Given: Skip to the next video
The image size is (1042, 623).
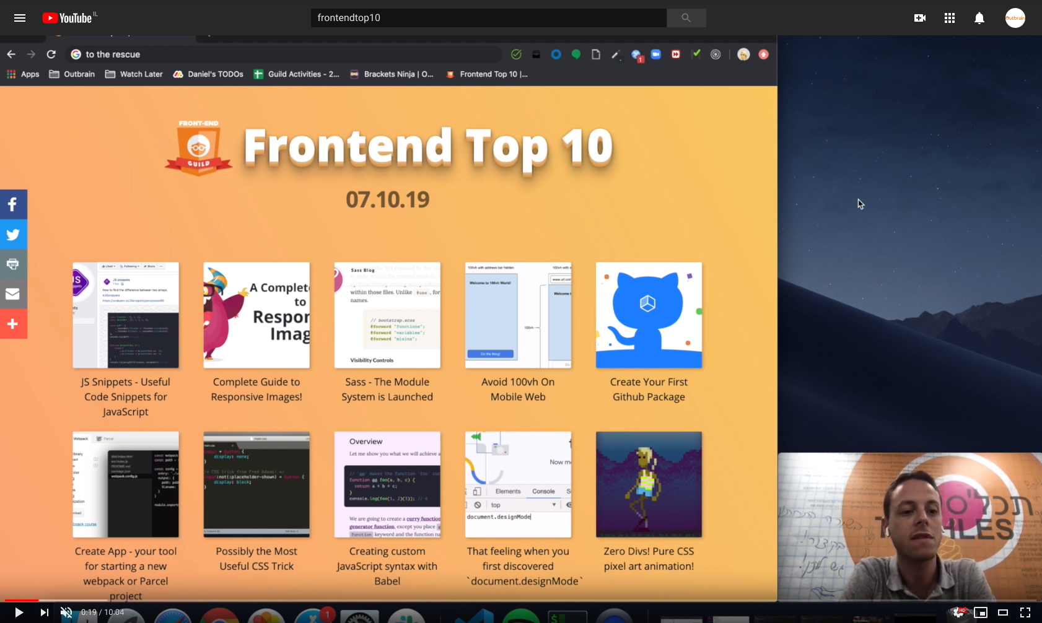Looking at the screenshot, I should point(45,612).
